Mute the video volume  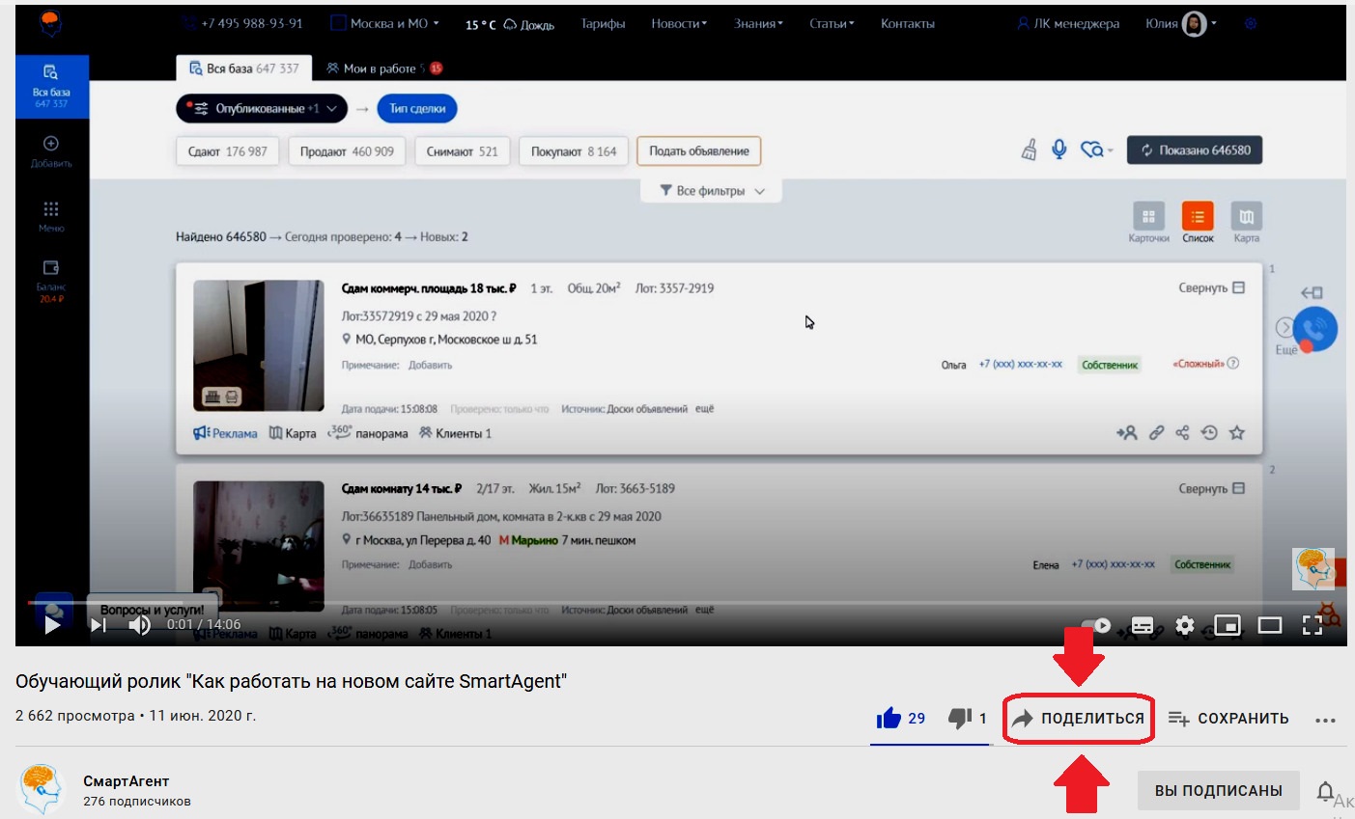coord(139,625)
